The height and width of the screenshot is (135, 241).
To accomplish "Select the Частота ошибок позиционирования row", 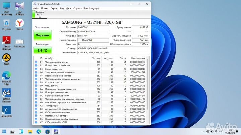I will pyautogui.click(x=90, y=79).
